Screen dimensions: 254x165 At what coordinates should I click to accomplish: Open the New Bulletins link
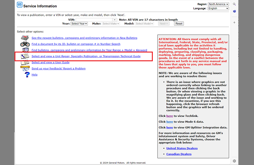(84, 38)
